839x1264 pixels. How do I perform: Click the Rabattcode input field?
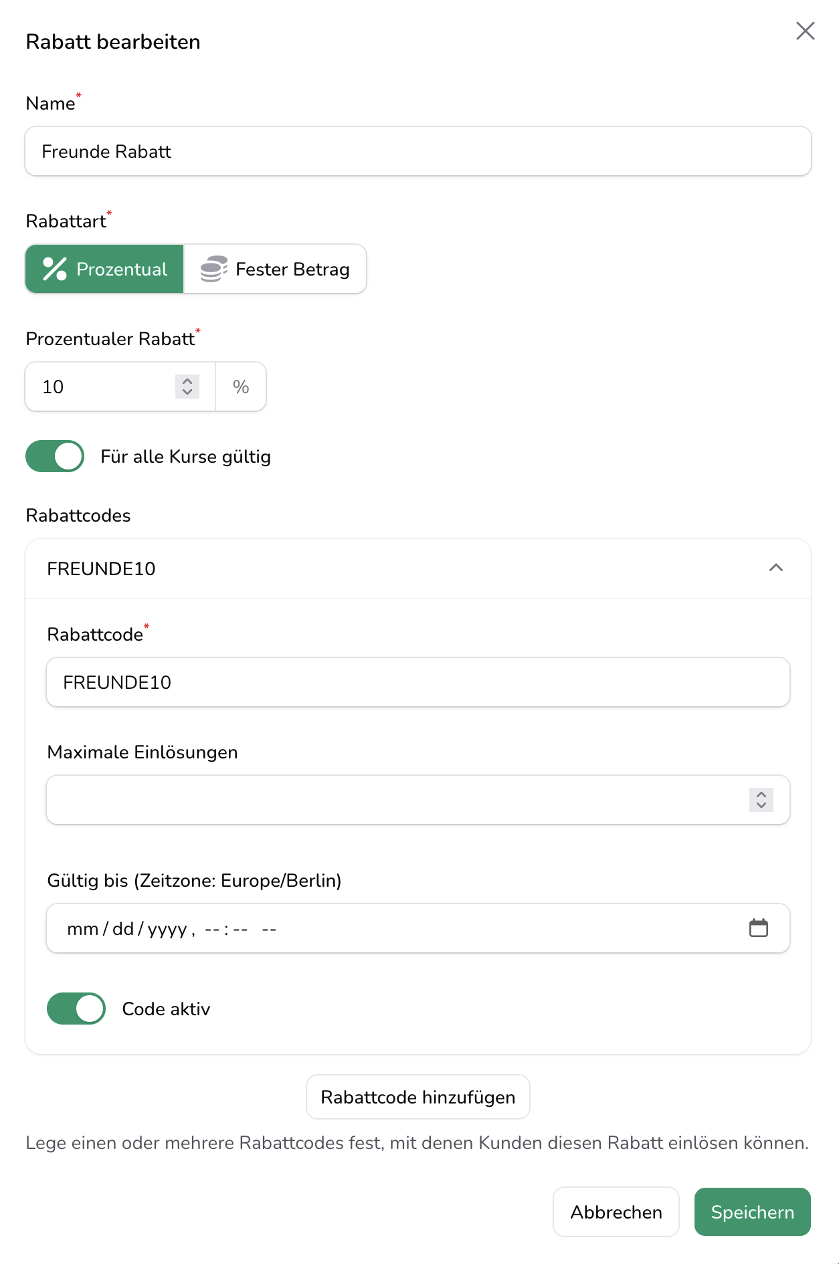point(418,682)
